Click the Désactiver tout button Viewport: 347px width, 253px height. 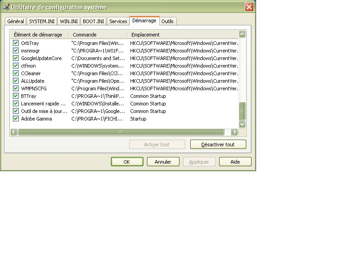point(218,145)
